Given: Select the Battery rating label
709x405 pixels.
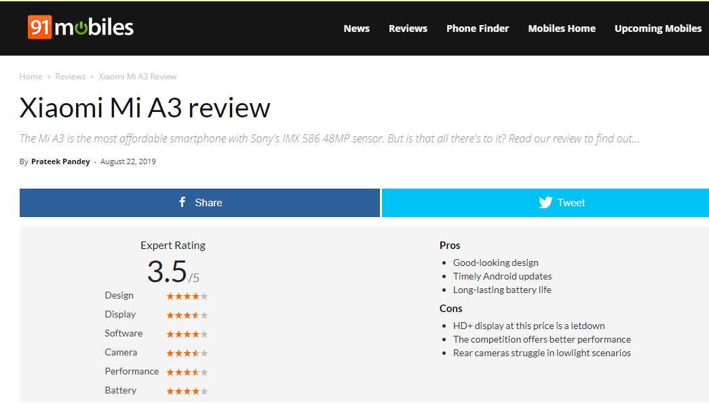Looking at the screenshot, I should coord(120,390).
